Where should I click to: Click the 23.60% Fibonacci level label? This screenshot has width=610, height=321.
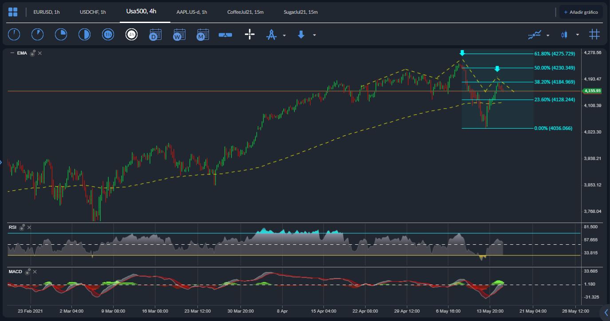(555, 100)
